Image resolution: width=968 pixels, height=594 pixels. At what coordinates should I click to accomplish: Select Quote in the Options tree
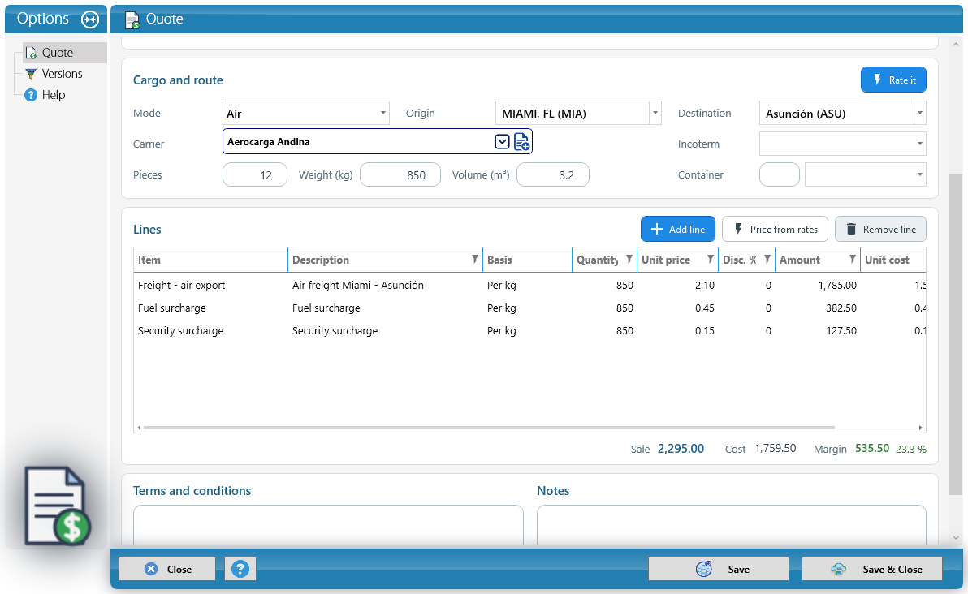click(x=58, y=53)
